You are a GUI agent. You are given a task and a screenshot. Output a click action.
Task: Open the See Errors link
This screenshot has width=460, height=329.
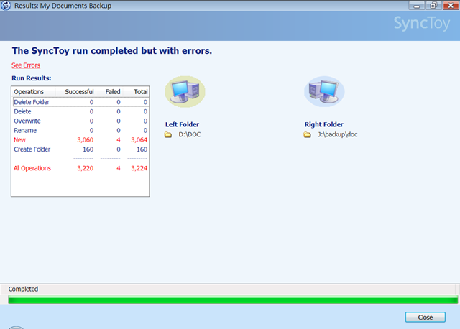26,65
